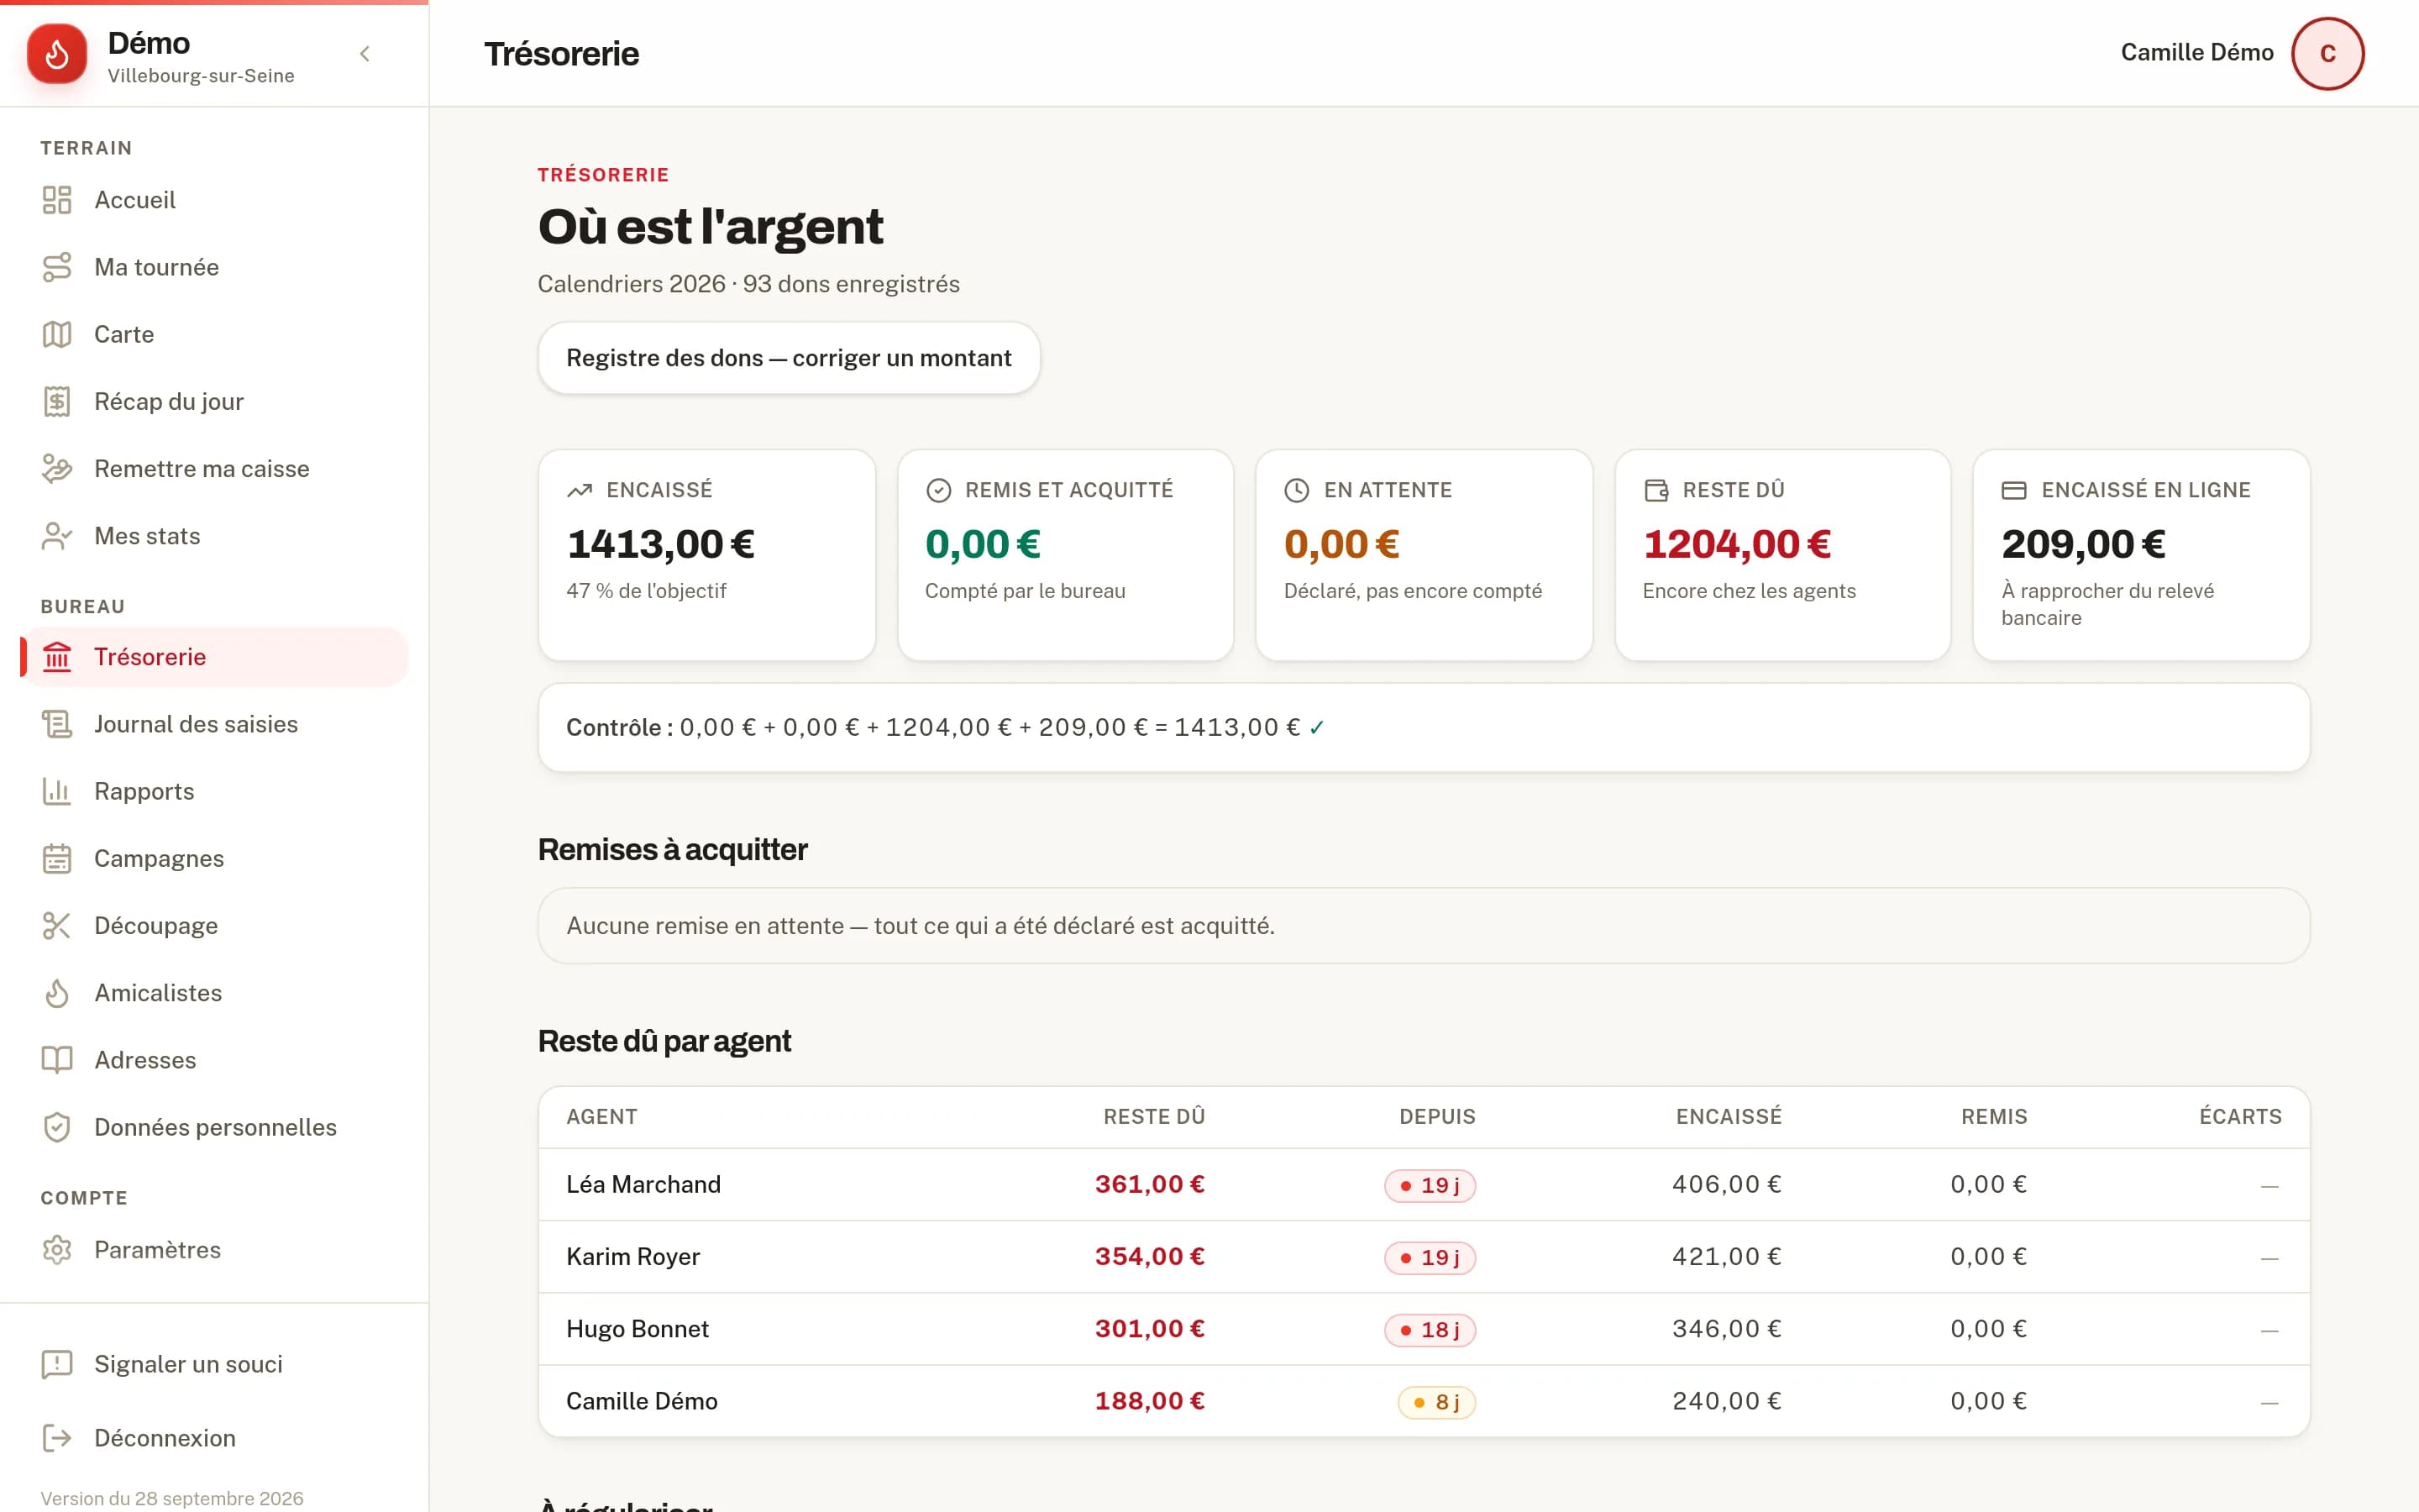
Task: Open Campagnes calendar icon
Action: click(57, 859)
